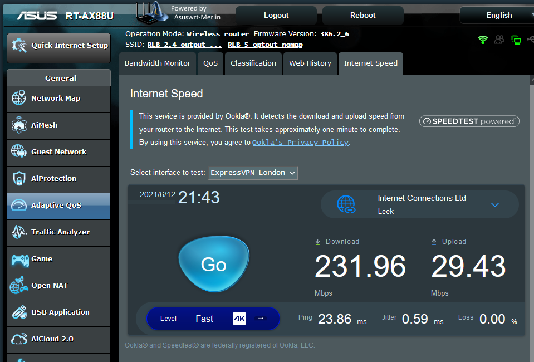
Task: Click the Guest Network globe icon
Action: coord(19,151)
